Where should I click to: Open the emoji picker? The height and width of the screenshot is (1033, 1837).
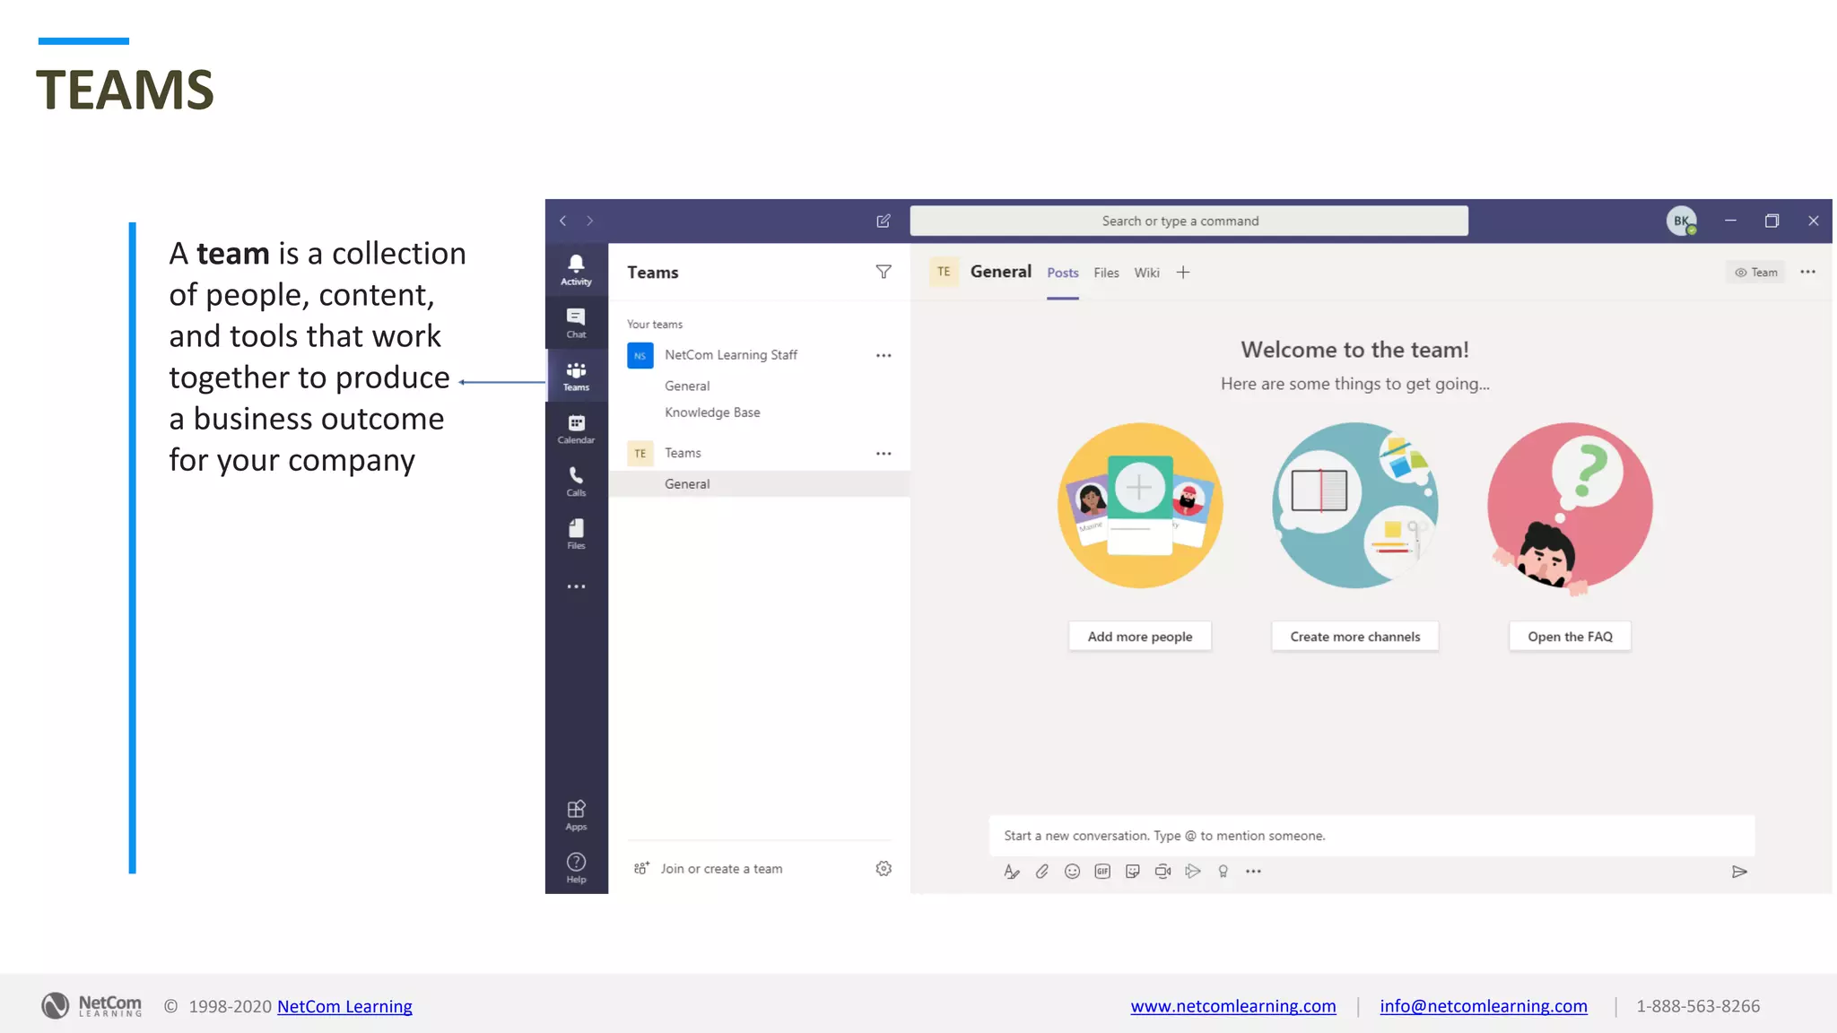(1072, 872)
